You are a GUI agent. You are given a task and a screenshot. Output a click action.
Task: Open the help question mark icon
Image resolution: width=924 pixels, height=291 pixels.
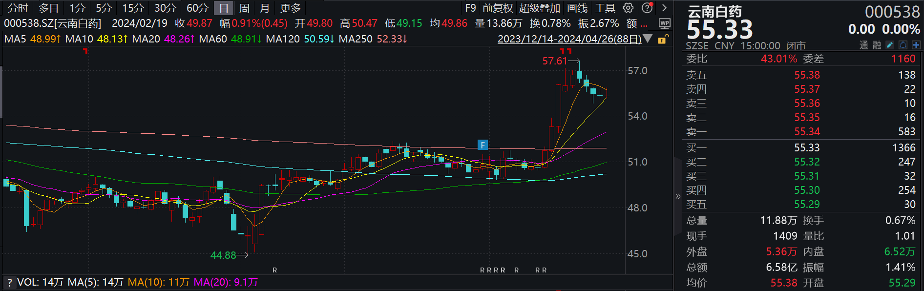(x=647, y=8)
